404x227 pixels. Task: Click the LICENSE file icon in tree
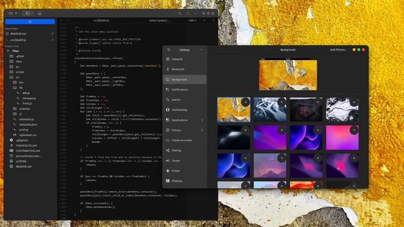pyautogui.click(x=11, y=161)
